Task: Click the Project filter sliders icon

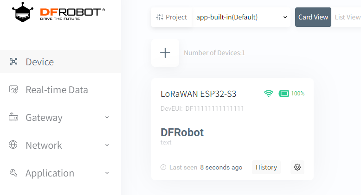Action: [160, 17]
